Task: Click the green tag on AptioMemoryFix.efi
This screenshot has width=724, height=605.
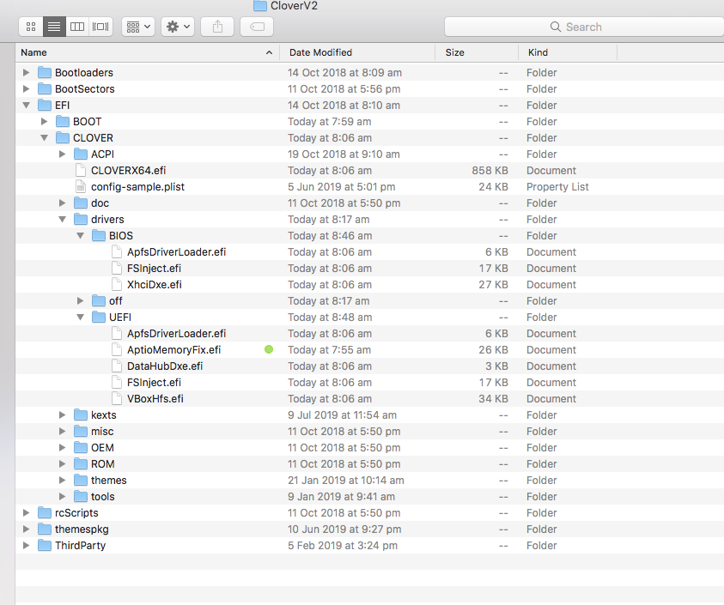Action: (269, 350)
